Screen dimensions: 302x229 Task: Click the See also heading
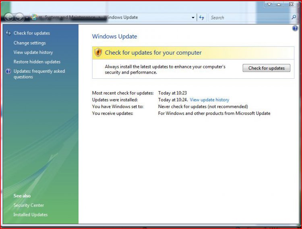[x=22, y=196]
